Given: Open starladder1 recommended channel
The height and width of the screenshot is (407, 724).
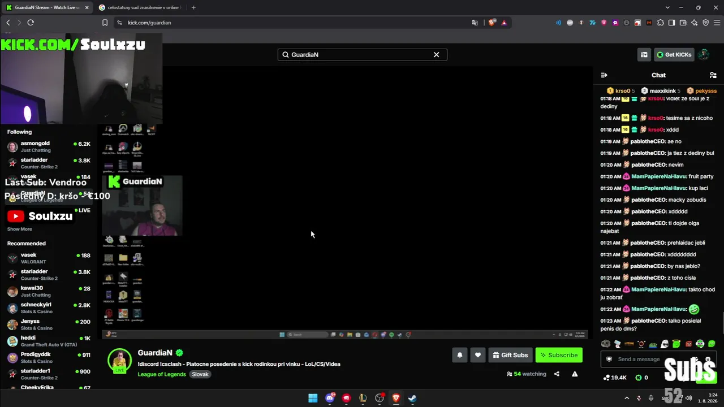Looking at the screenshot, I should [x=49, y=374].
